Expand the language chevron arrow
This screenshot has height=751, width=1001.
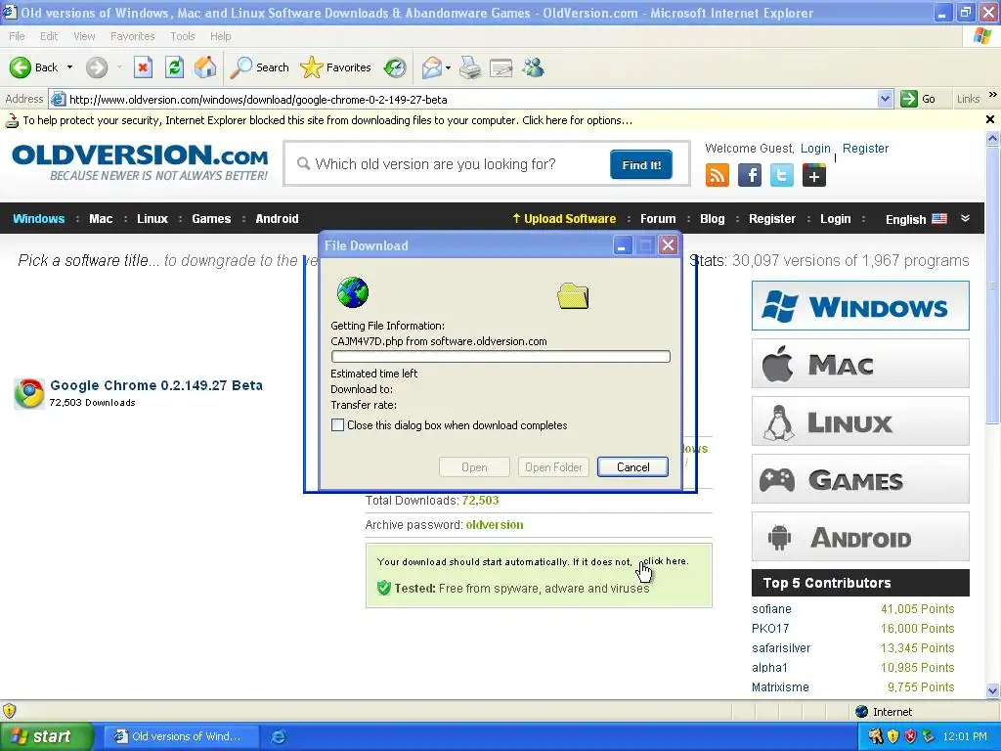pyautogui.click(x=965, y=218)
